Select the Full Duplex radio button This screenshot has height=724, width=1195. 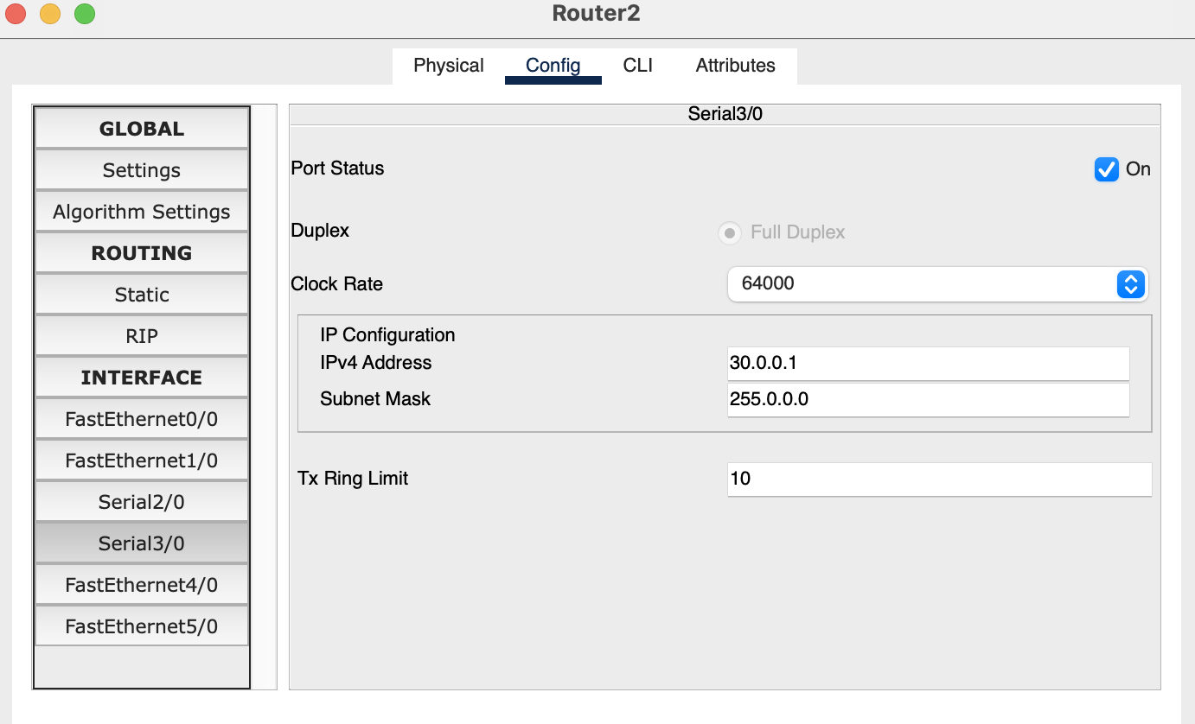[x=730, y=232]
